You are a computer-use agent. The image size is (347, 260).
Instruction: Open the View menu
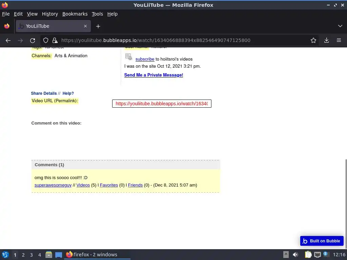point(32,14)
